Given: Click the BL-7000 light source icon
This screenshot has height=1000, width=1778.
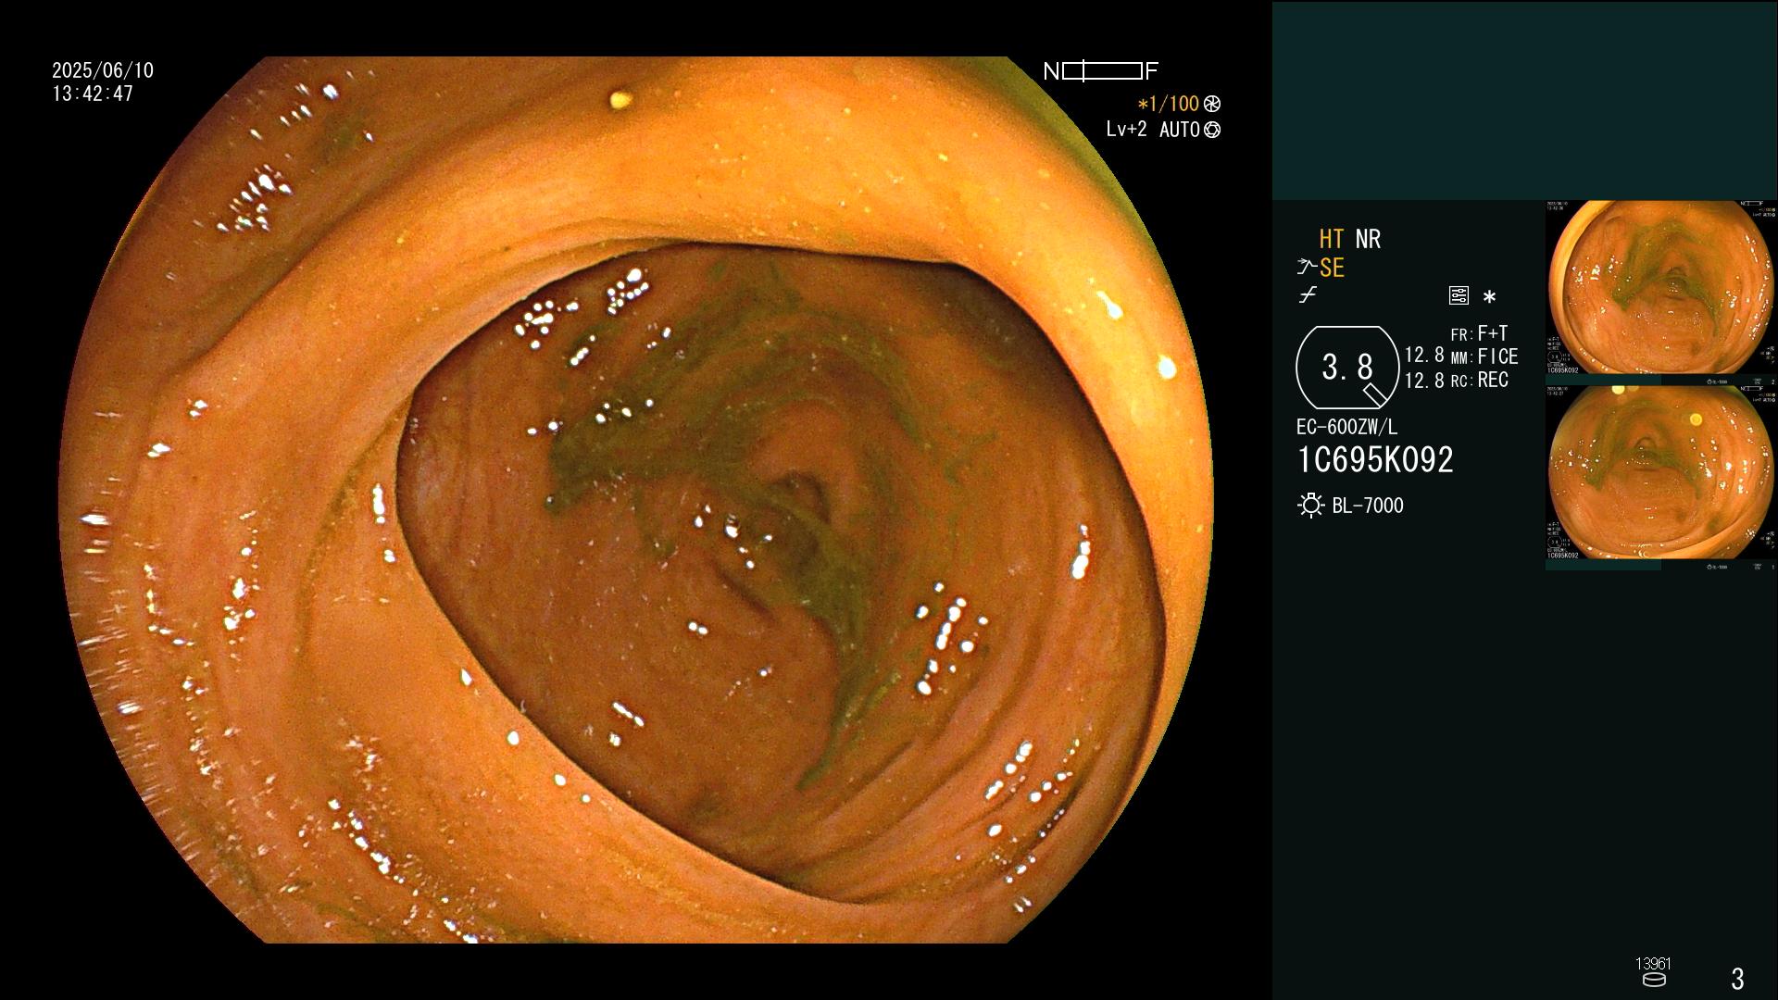Looking at the screenshot, I should coord(1310,506).
